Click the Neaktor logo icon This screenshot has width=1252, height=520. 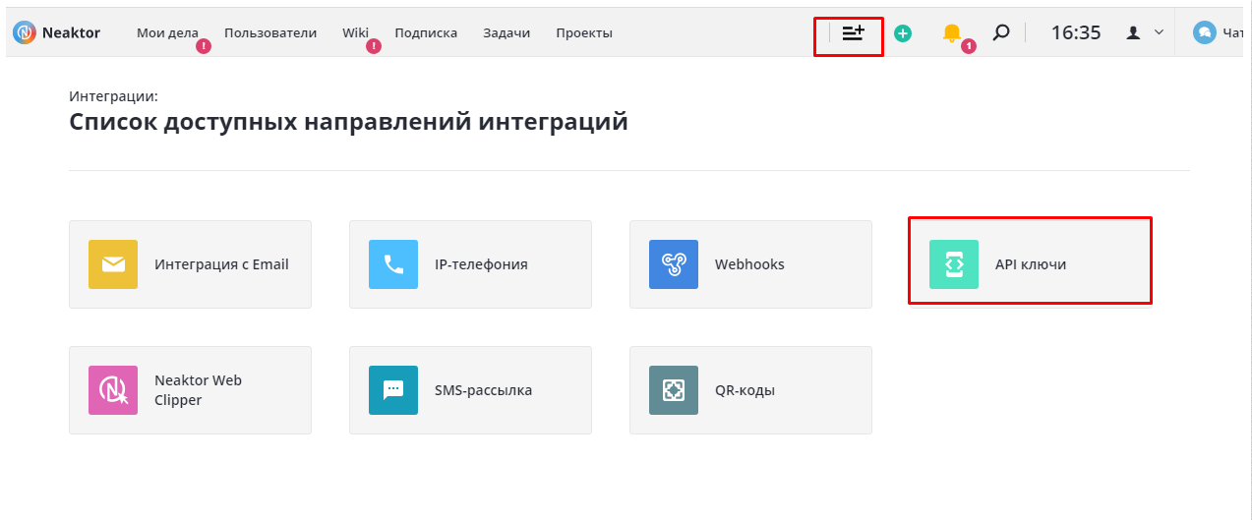[25, 32]
